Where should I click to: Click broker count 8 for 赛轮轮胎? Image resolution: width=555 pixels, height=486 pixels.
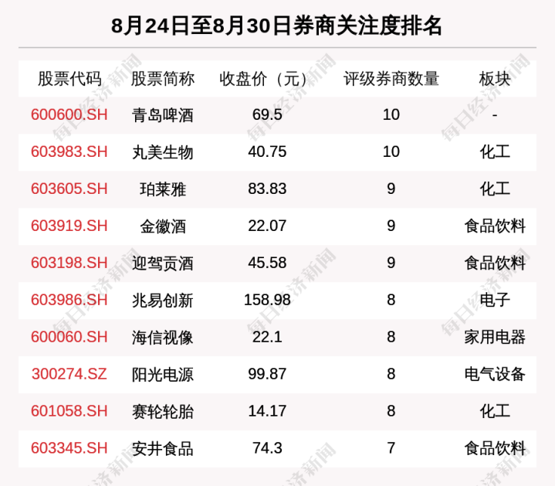[x=391, y=411]
